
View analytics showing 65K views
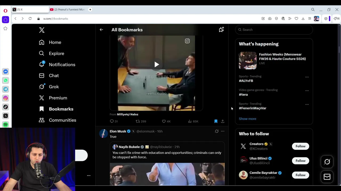click(193, 121)
